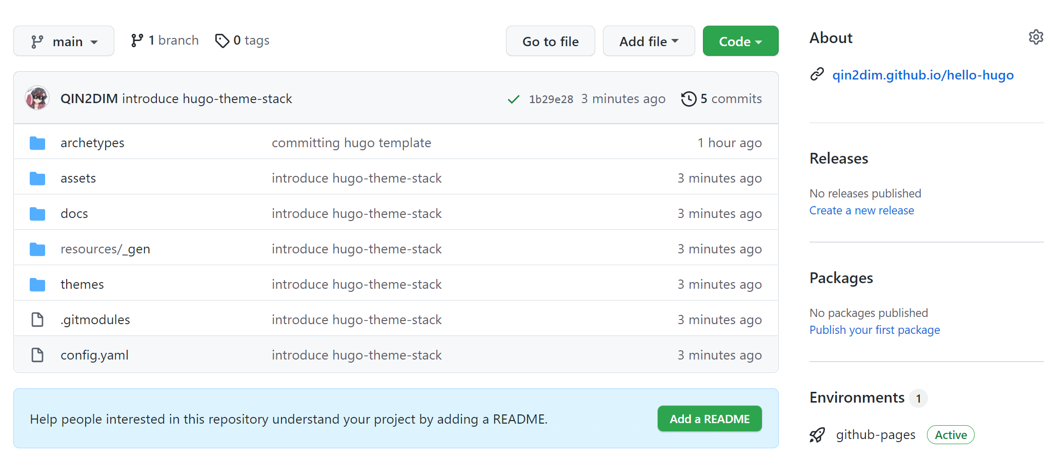Click the green commit status checkmark
Image resolution: width=1050 pixels, height=458 pixels.
(x=513, y=99)
